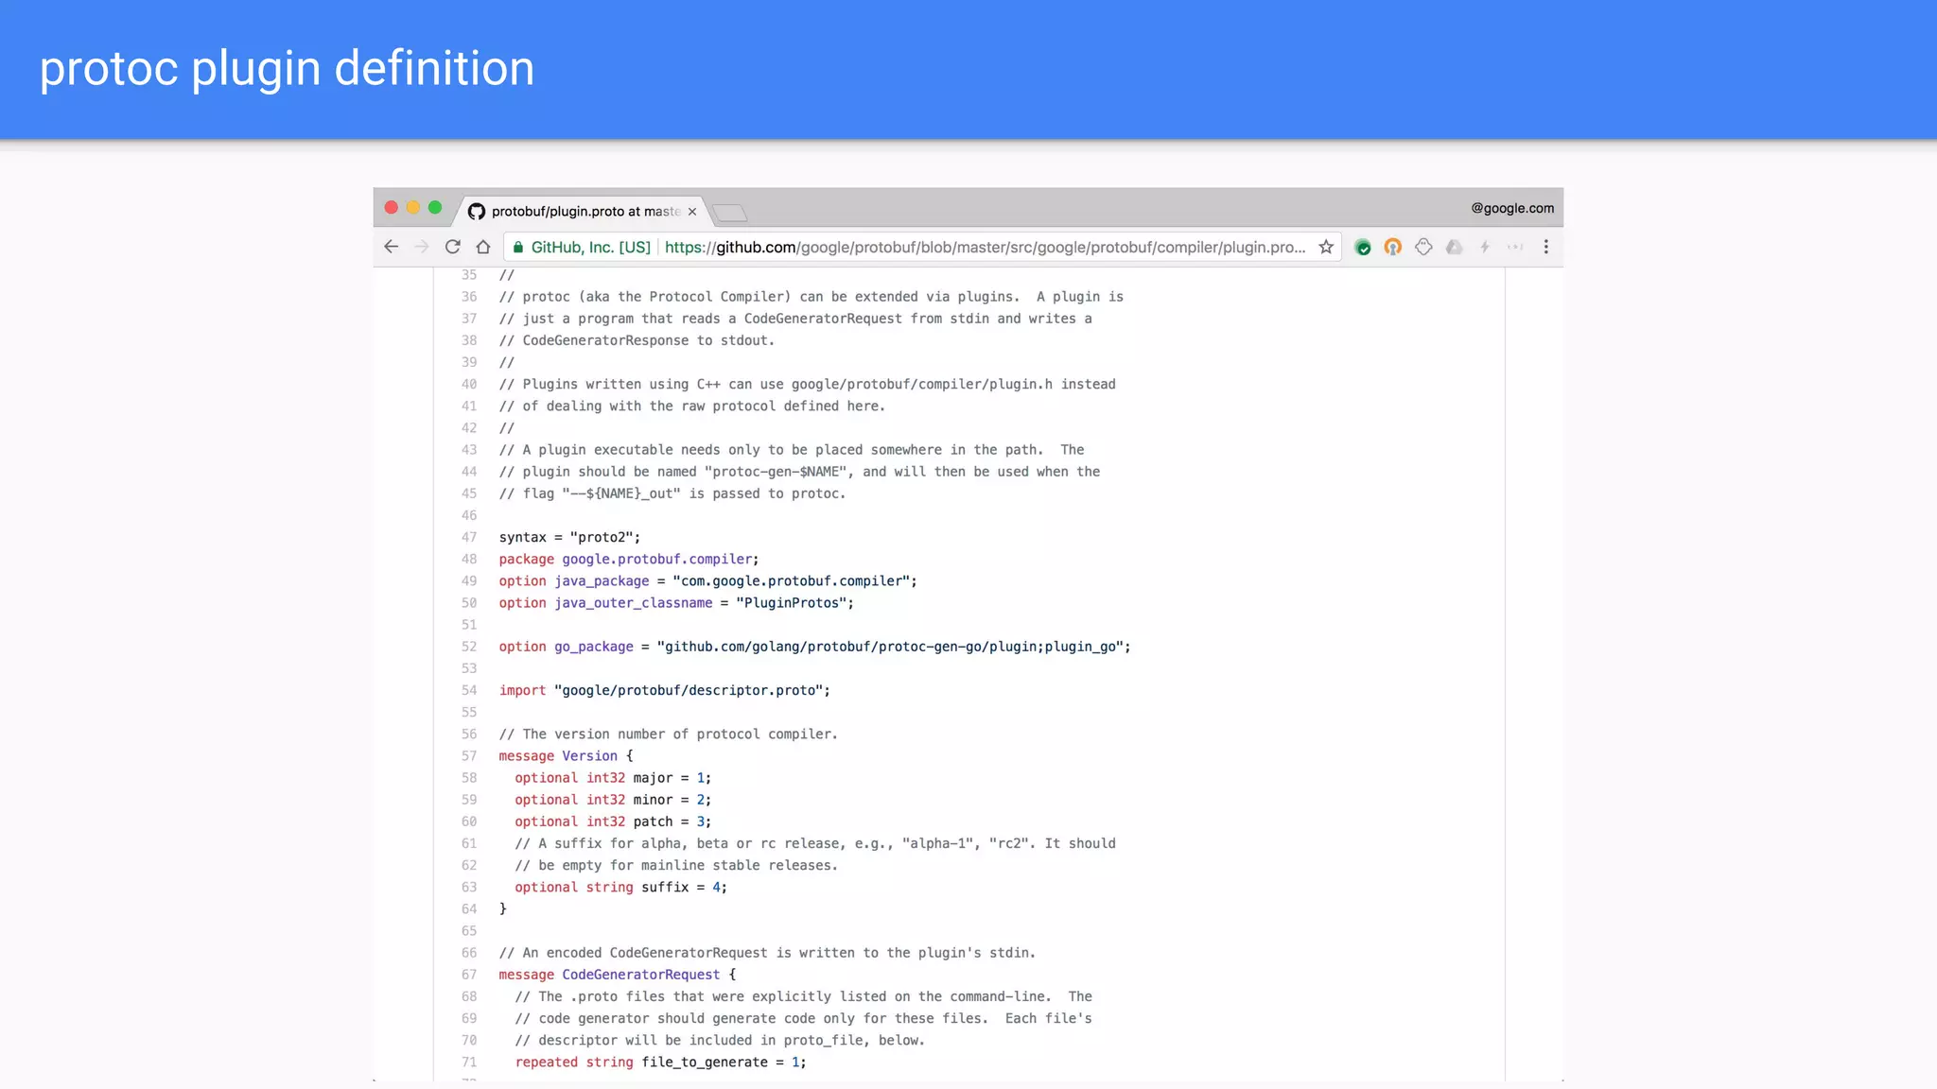The image size is (1937, 1089).
Task: Click the 'flag "--${NAME}_out"' comment line
Action: [x=672, y=493]
